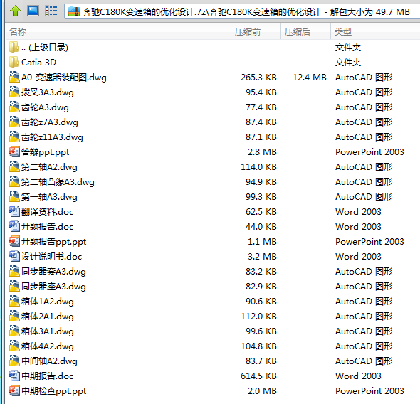The height and width of the screenshot is (404, 420).
Task: Sort by the 类型 column header
Action: coord(373,31)
